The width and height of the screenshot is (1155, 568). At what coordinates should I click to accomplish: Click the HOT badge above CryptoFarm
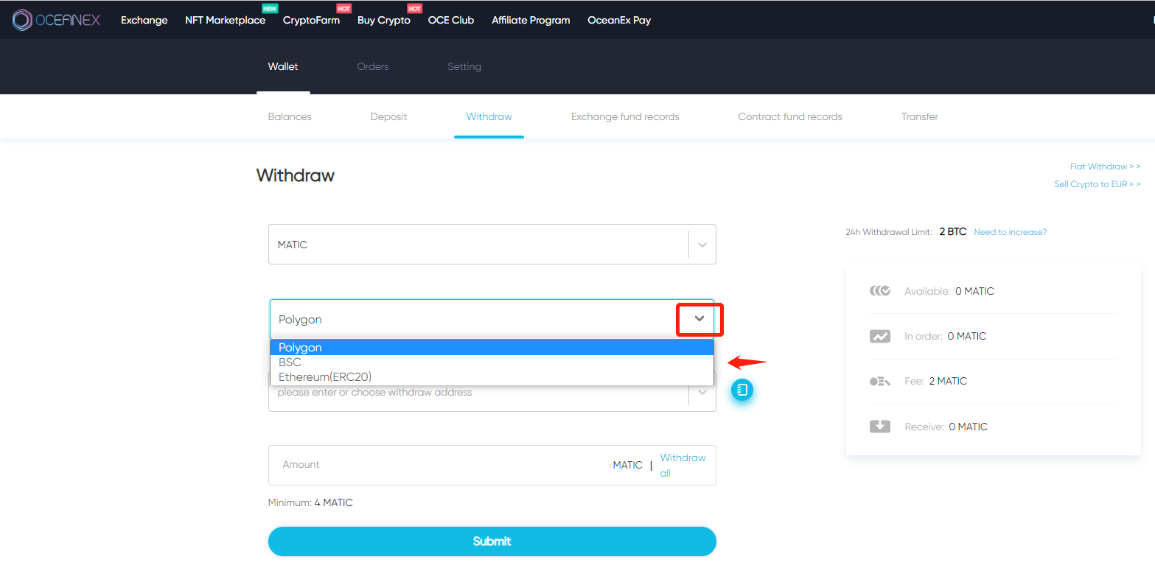click(x=343, y=8)
